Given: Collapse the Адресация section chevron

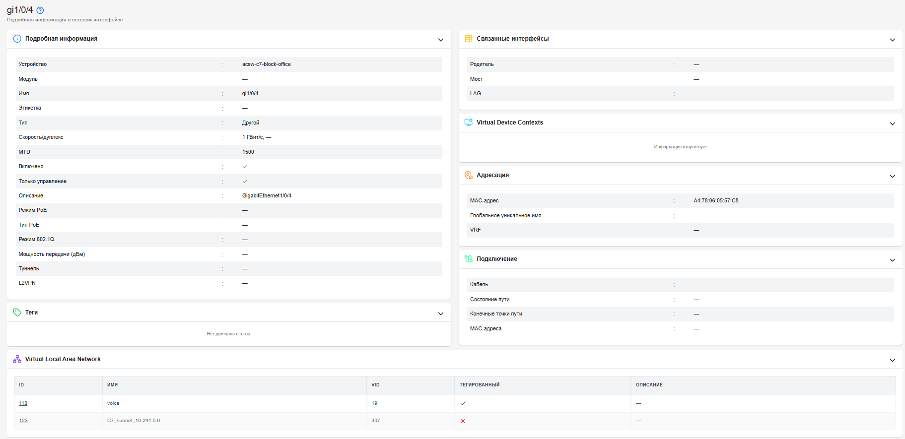Looking at the screenshot, I should [x=893, y=176].
